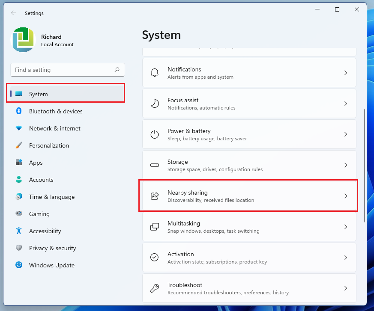
Task: Click the Notifications bell icon
Action: click(155, 73)
